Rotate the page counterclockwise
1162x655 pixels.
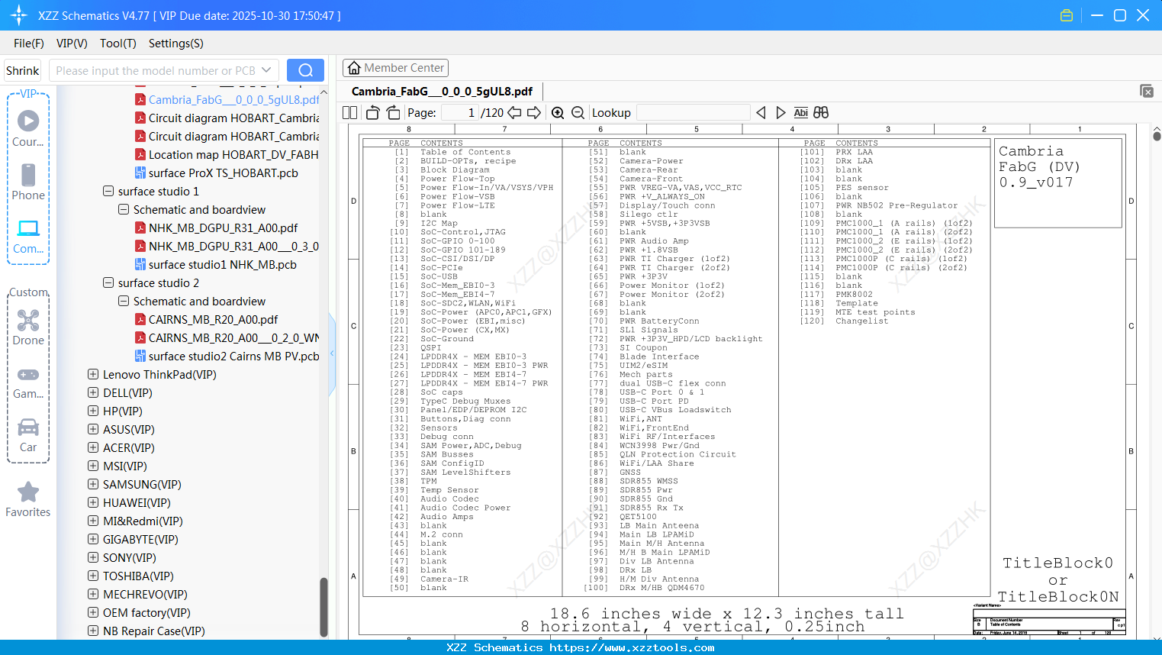click(372, 112)
